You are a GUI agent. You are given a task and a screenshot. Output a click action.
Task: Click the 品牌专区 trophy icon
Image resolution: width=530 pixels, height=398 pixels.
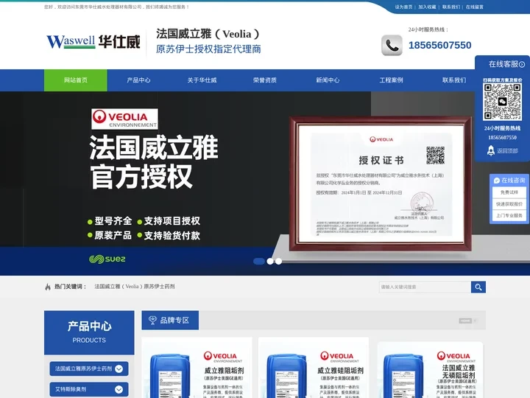click(152, 320)
